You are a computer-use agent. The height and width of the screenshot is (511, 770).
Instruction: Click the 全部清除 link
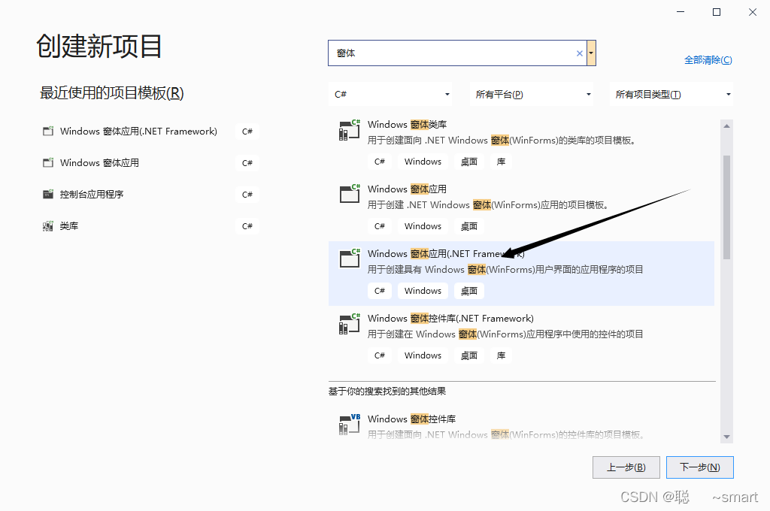(708, 60)
